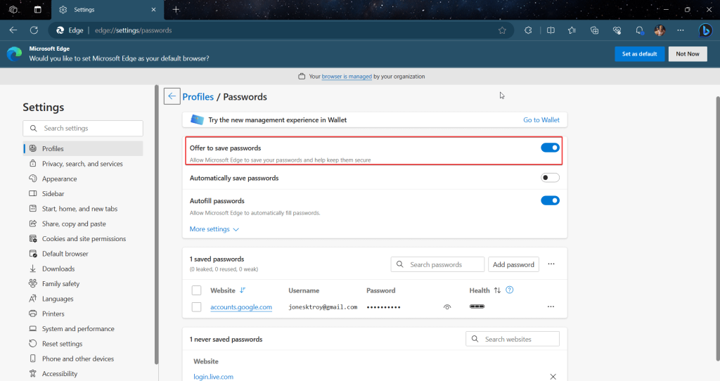Viewport: 720px width, 381px height.
Task: Open System and performance settings
Action: (x=83, y=329)
